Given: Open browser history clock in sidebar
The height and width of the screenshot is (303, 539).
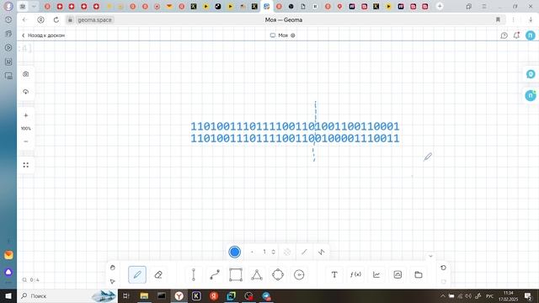Looking at the screenshot, I should point(8,20).
